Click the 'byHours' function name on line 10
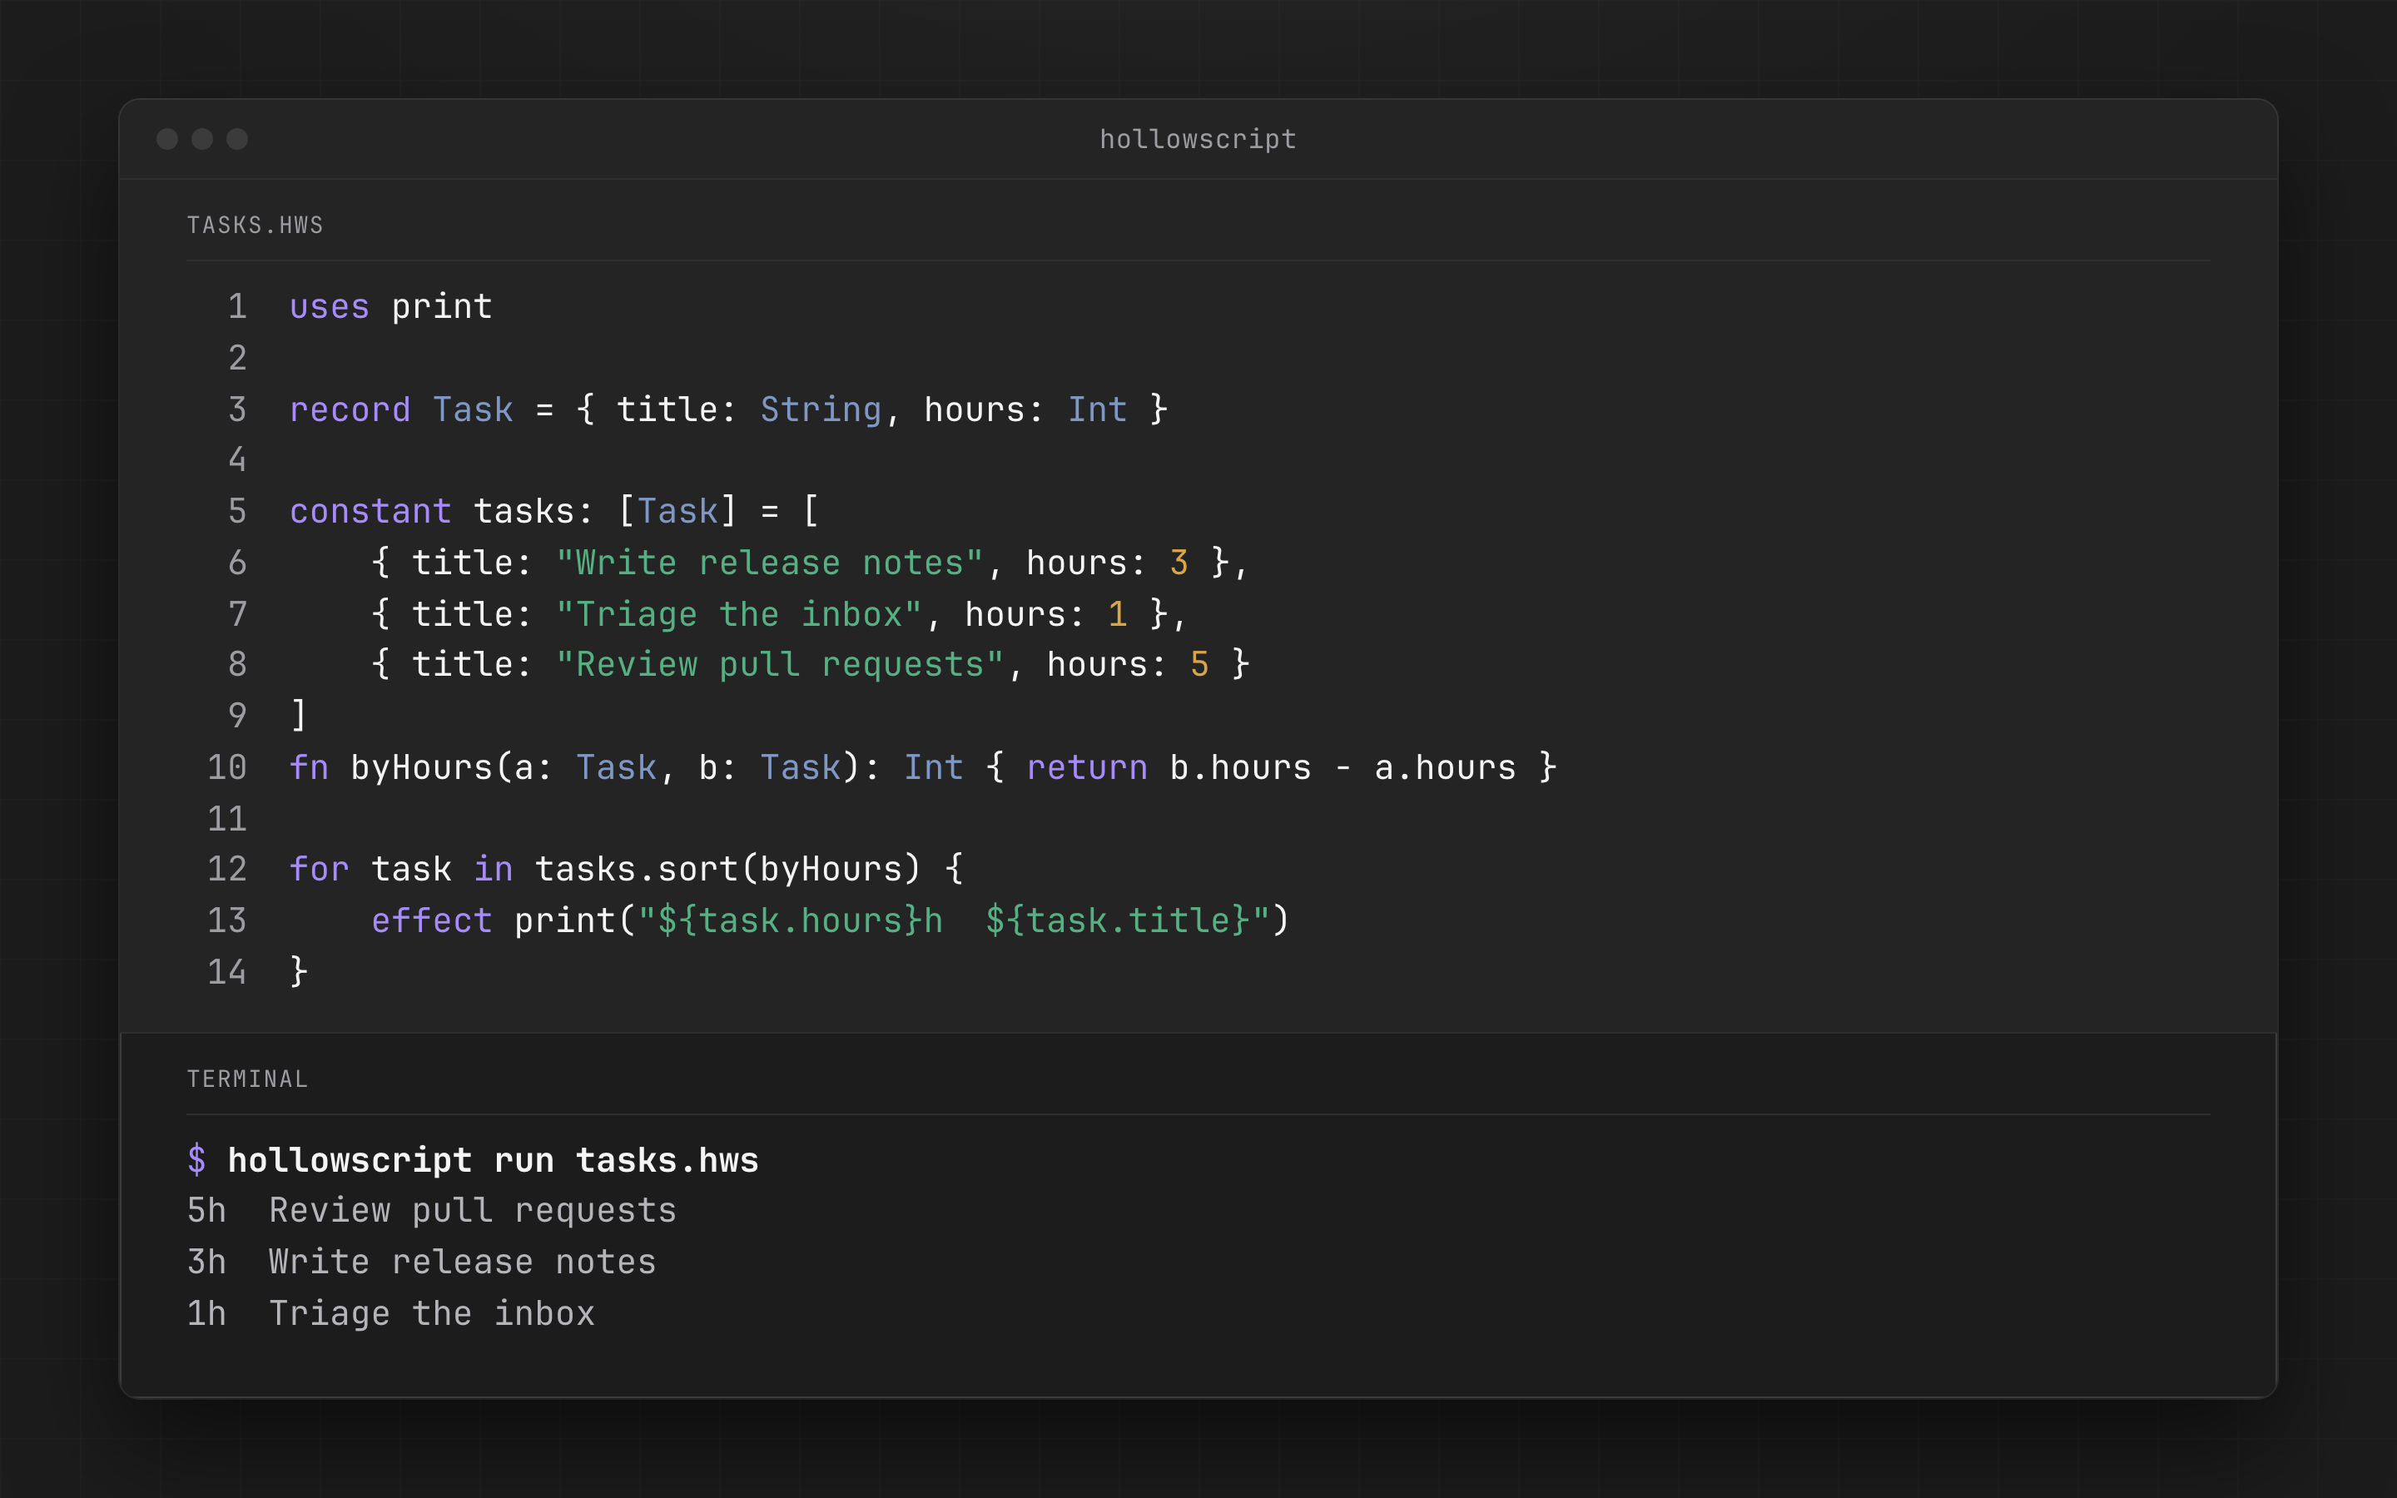This screenshot has height=1498, width=2397. [x=422, y=768]
